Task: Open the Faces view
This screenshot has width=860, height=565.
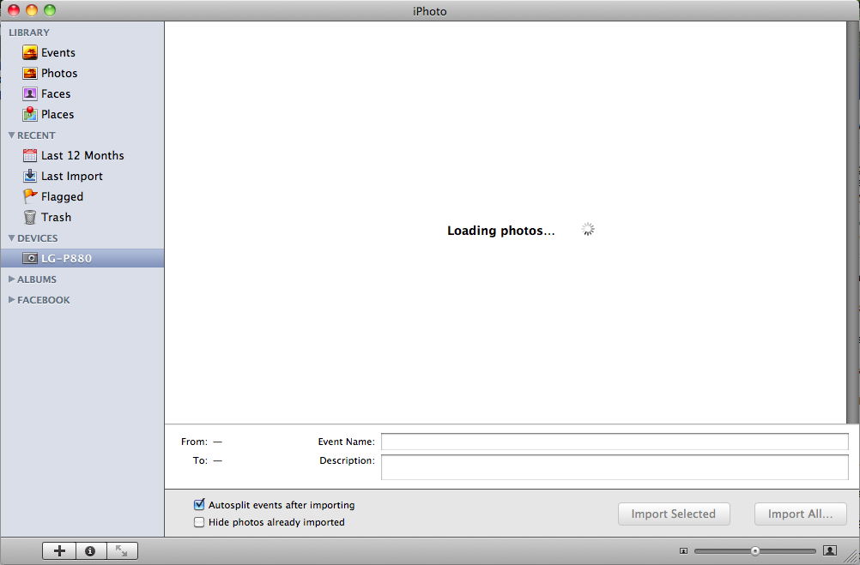Action: (x=55, y=94)
